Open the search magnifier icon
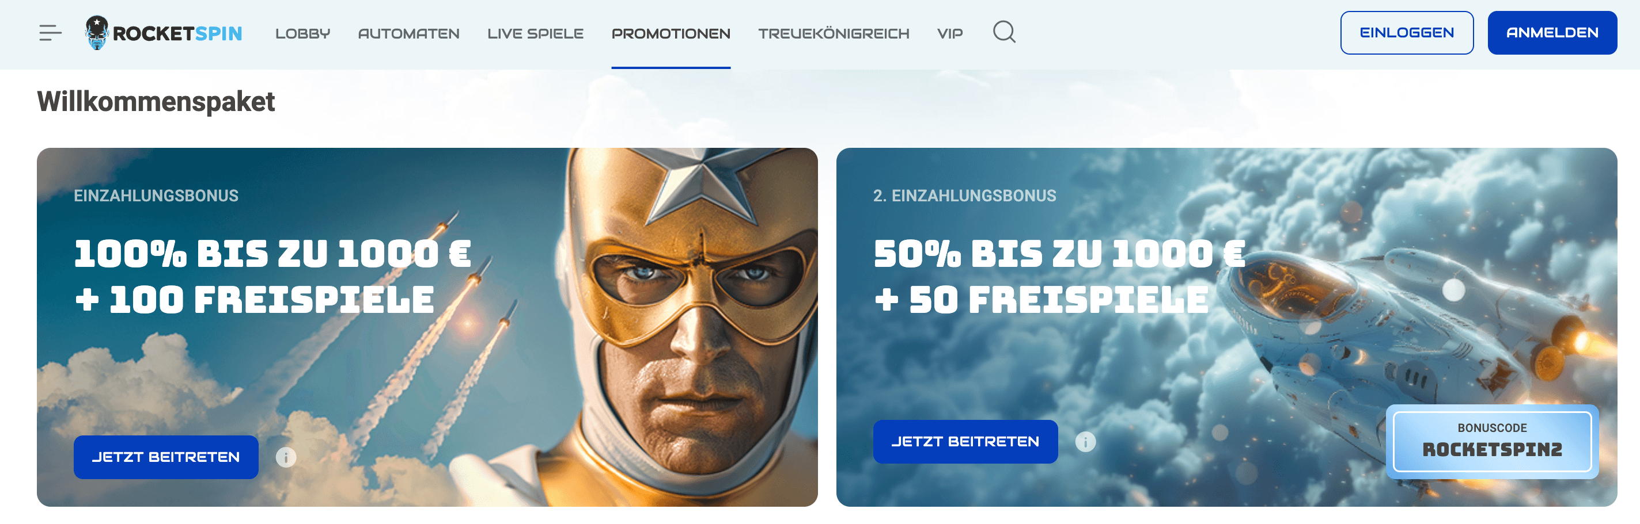Viewport: 1640px width, 524px height. point(1004,32)
